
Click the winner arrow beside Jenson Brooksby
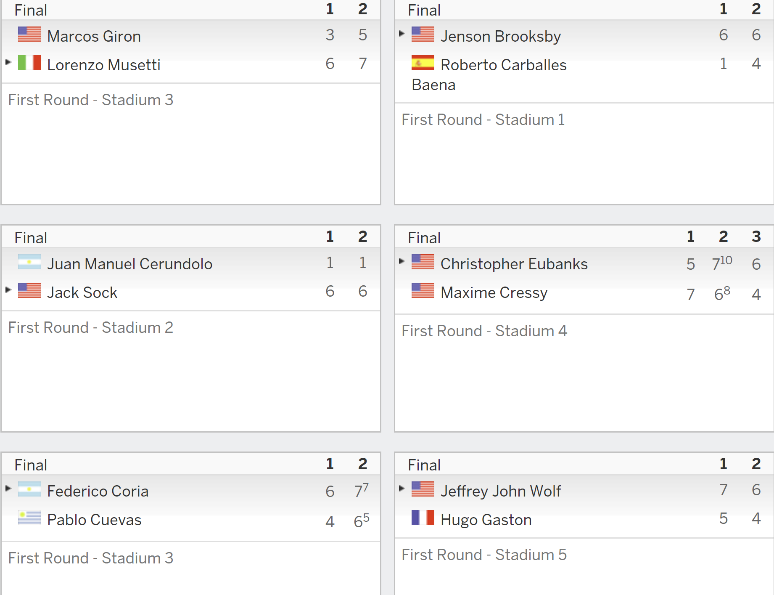pos(402,33)
